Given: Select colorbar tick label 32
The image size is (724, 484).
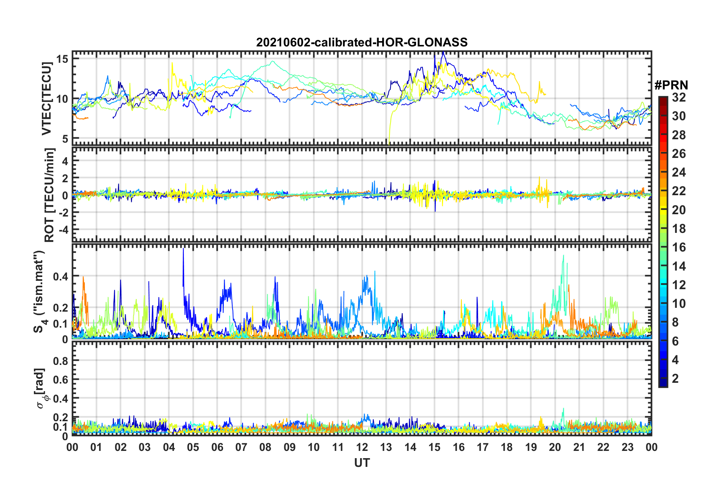Looking at the screenshot, I should pos(679,98).
